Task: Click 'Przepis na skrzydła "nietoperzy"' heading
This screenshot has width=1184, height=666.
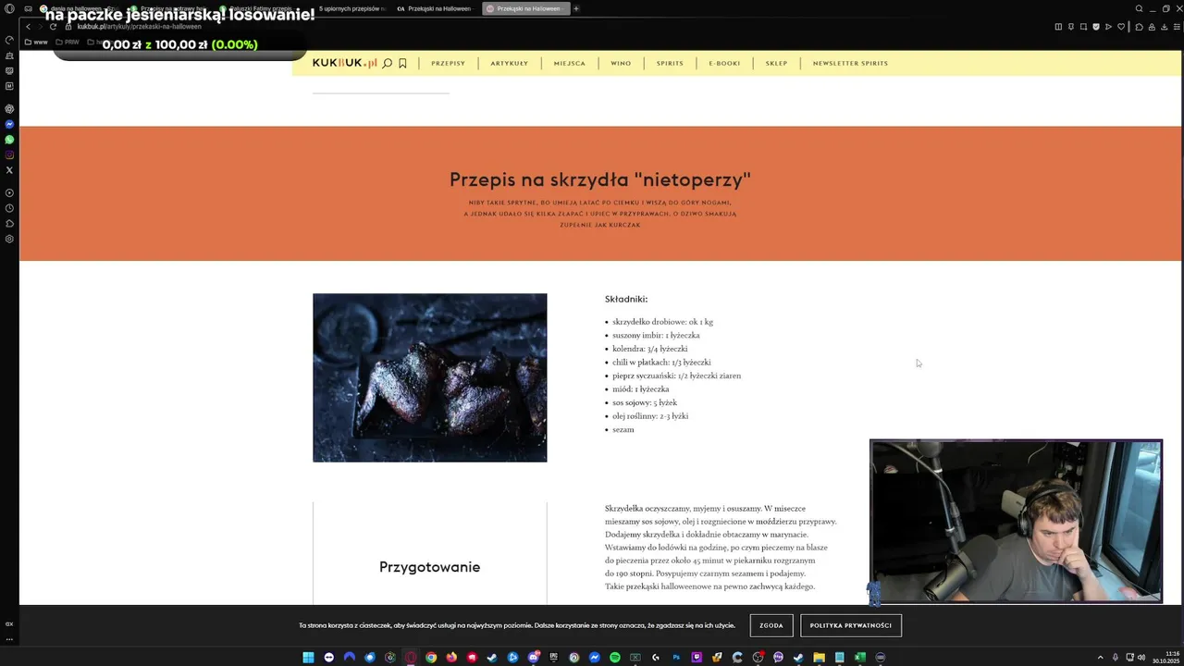Action: click(x=600, y=179)
